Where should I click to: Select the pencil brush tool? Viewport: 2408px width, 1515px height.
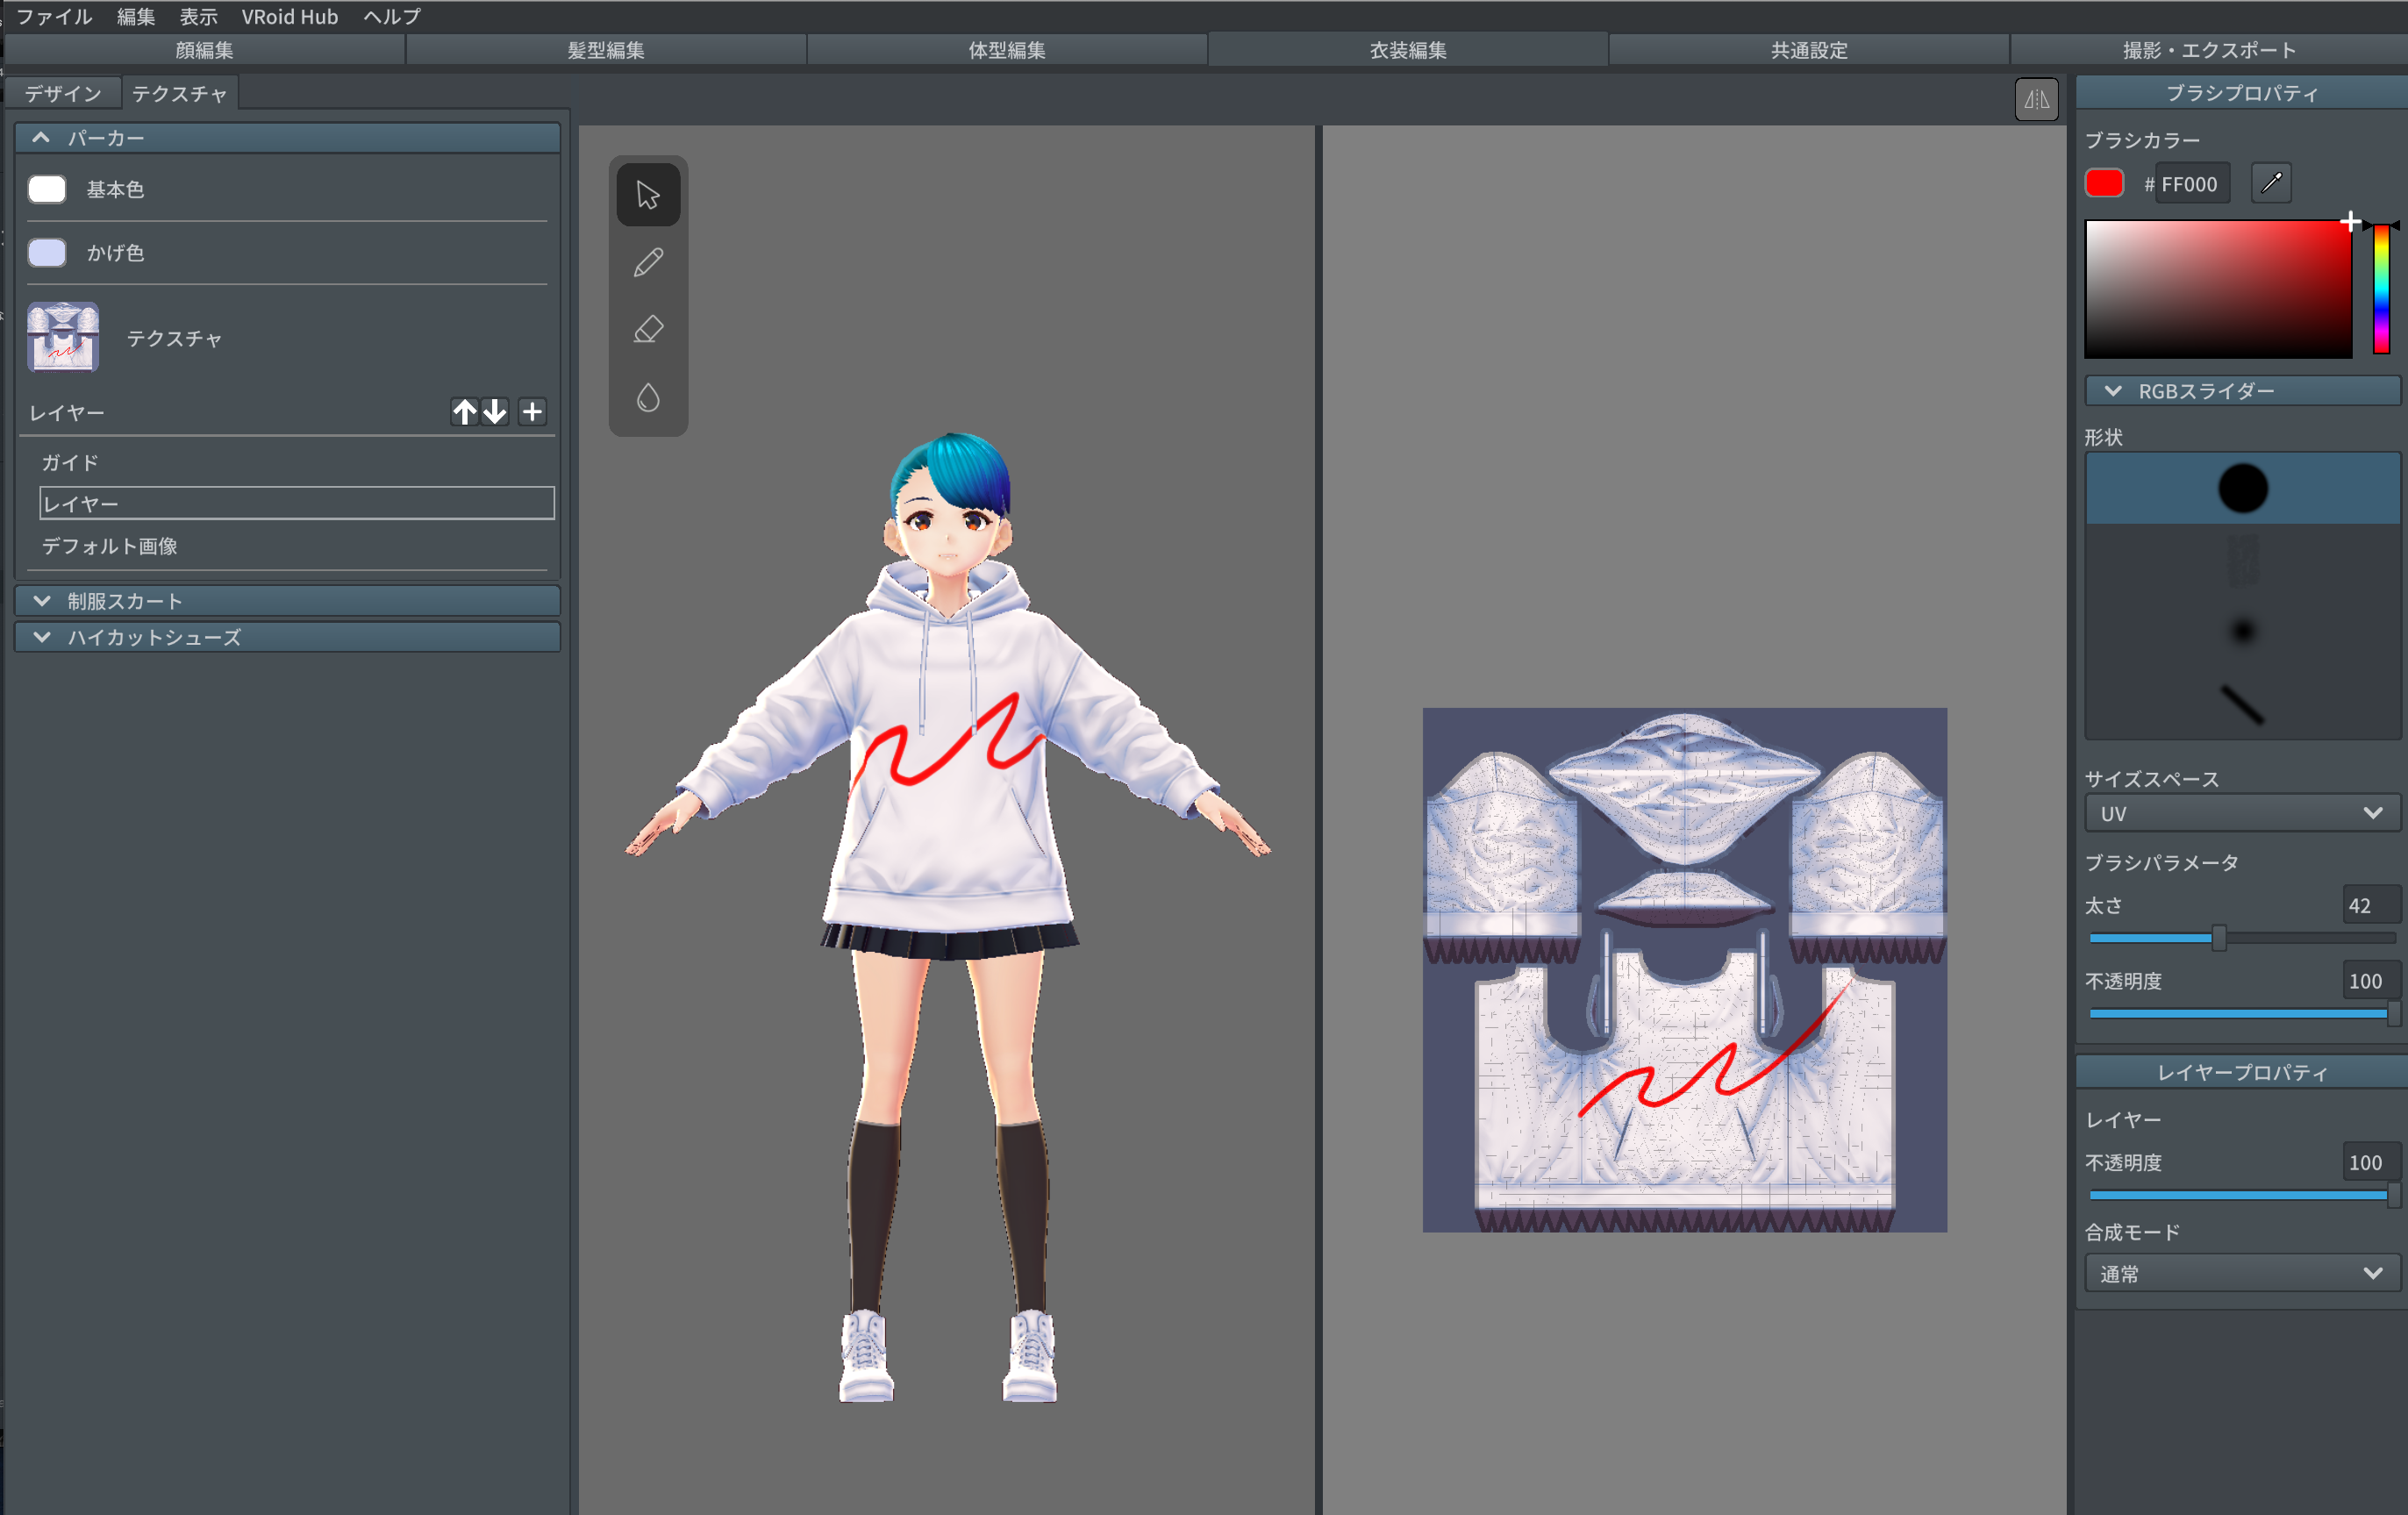click(648, 262)
